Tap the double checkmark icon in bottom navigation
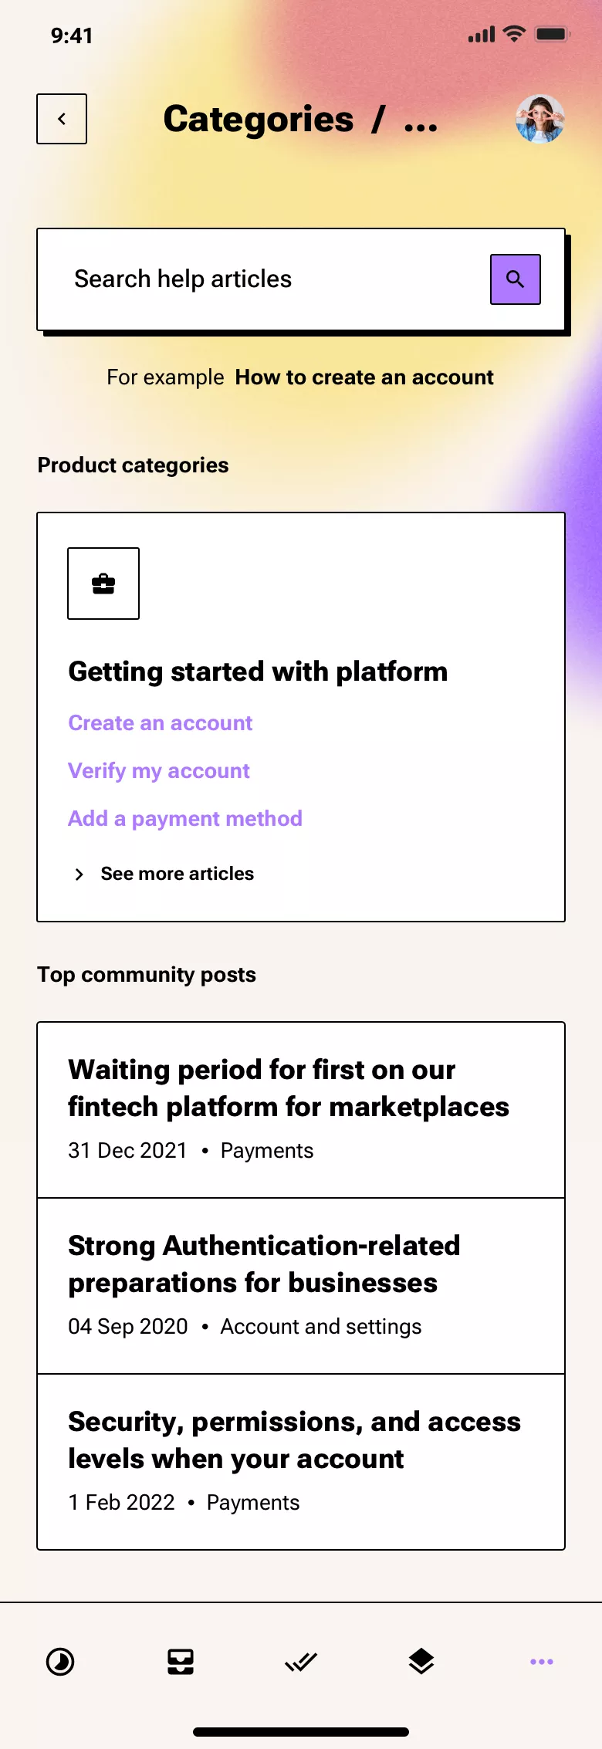 pyautogui.click(x=301, y=1662)
